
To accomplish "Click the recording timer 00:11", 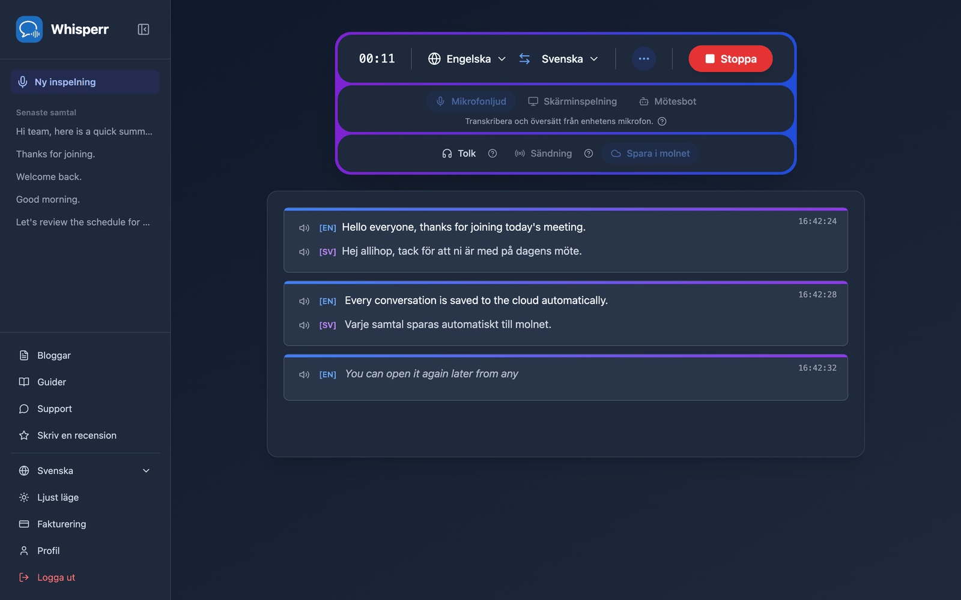I will 377,59.
